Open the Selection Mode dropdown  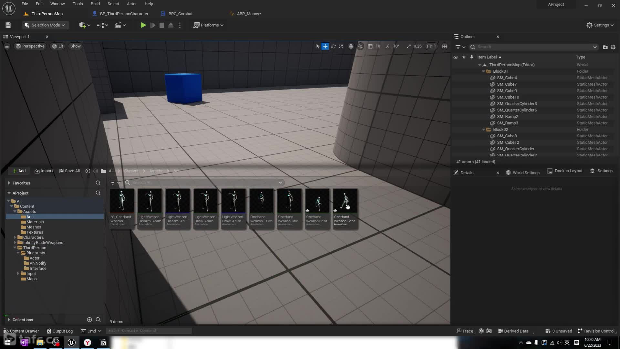coord(46,25)
